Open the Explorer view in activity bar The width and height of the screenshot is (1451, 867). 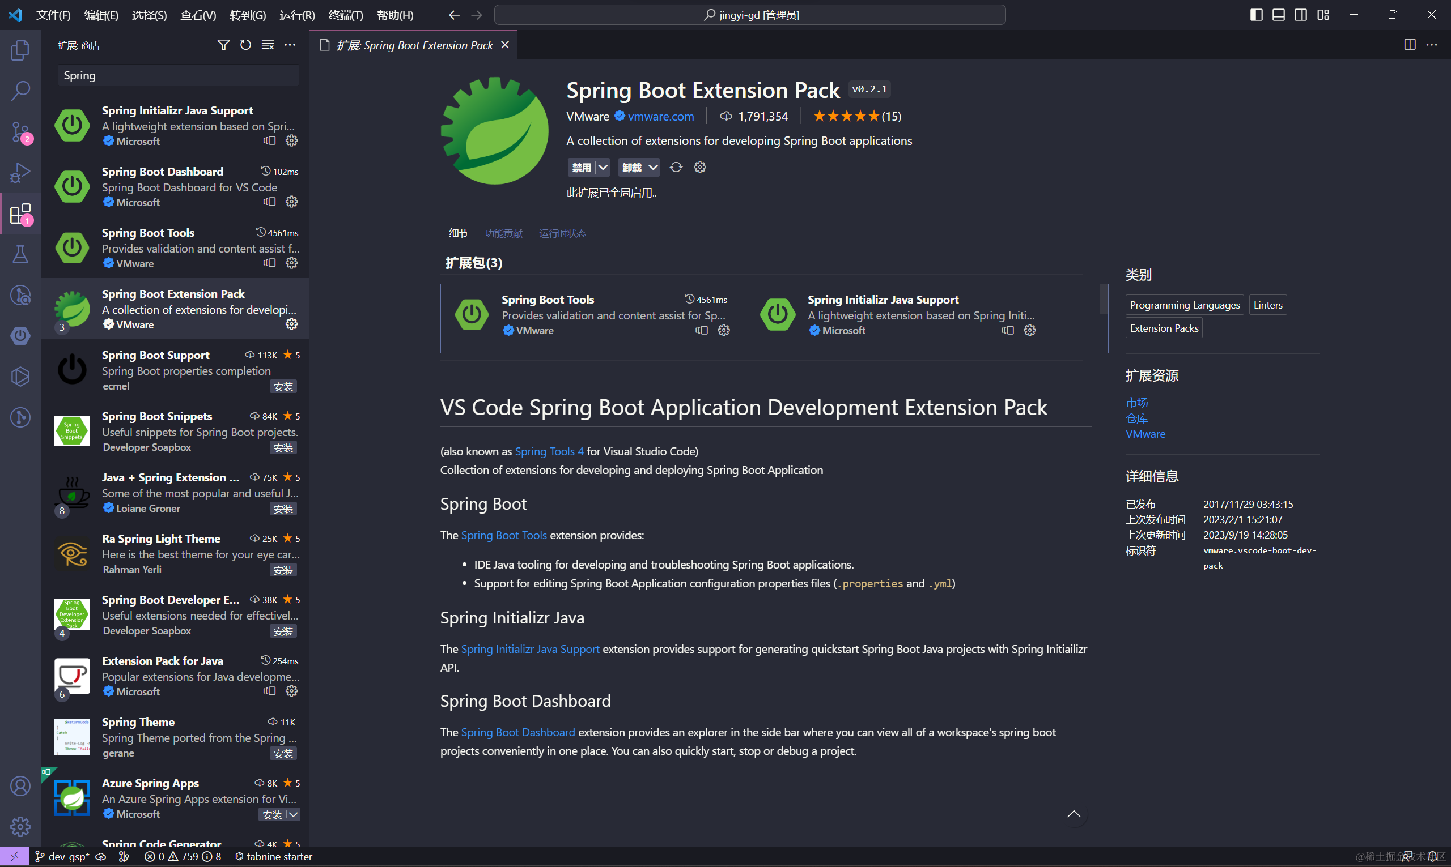point(20,50)
